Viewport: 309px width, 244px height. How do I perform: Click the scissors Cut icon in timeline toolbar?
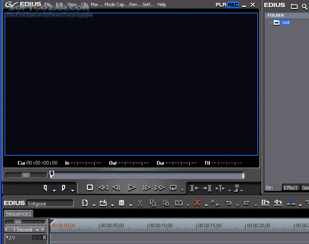tap(140, 203)
